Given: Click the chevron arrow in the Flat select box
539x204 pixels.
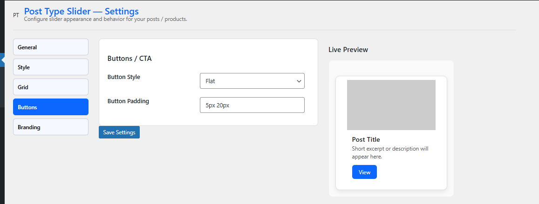Looking at the screenshot, I should click(x=299, y=81).
